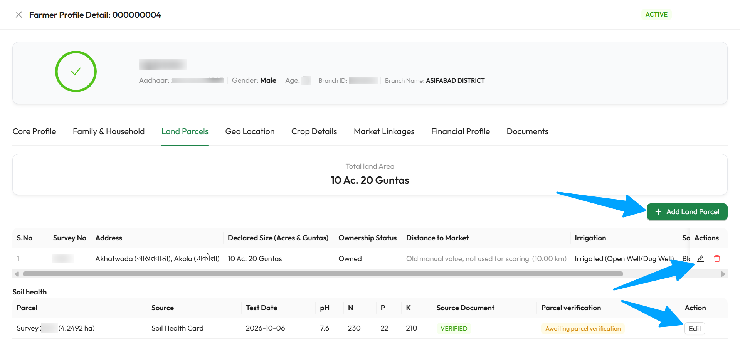Viewport: 740px width, 351px height.
Task: Click test date 2026-10-06
Action: click(x=265, y=328)
